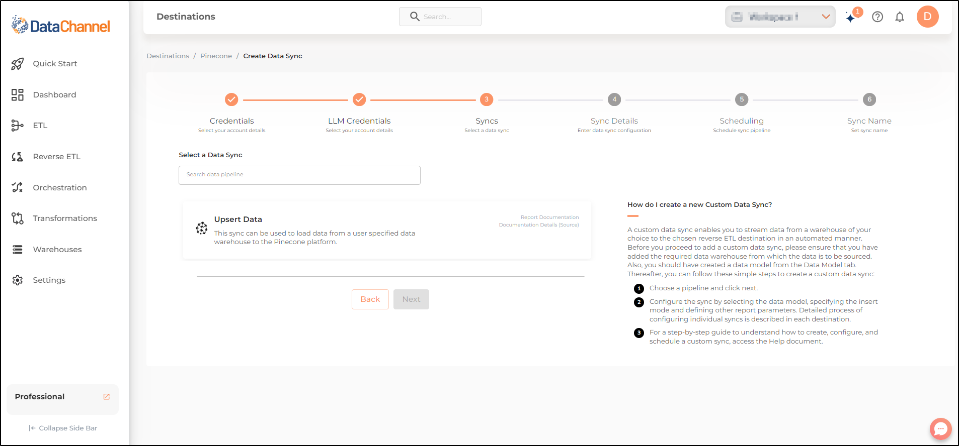The image size is (959, 446).
Task: Go to Settings menu item
Action: pos(49,280)
